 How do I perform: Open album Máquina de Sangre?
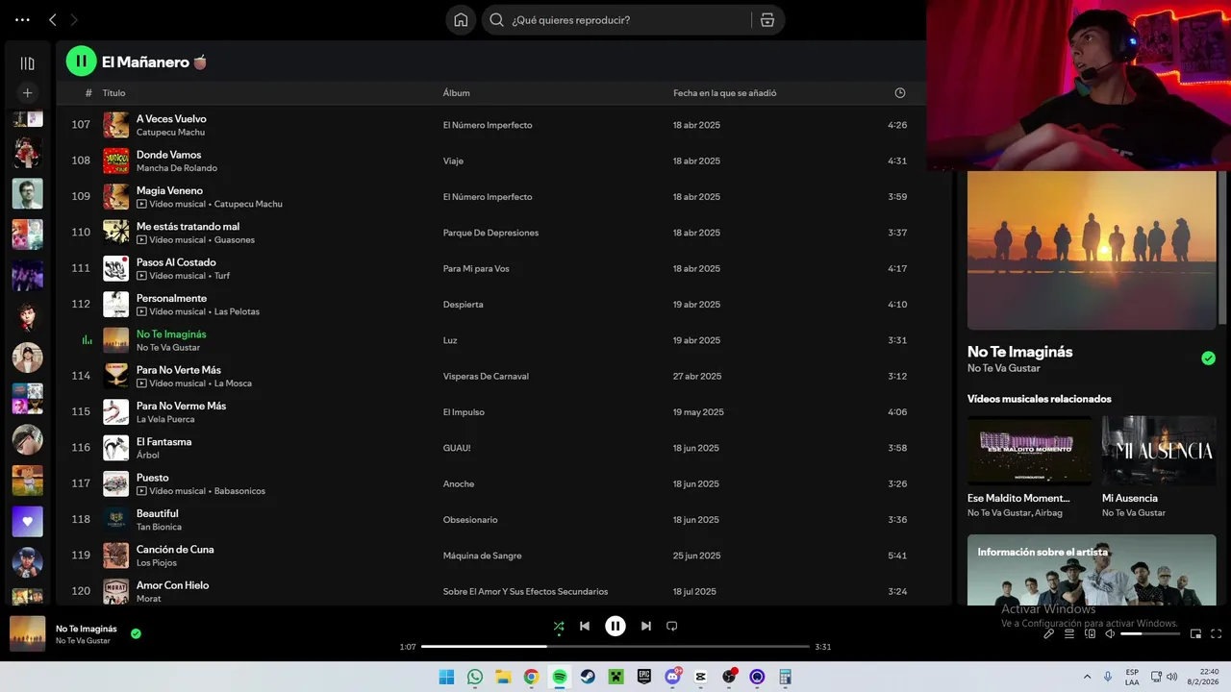[482, 556]
